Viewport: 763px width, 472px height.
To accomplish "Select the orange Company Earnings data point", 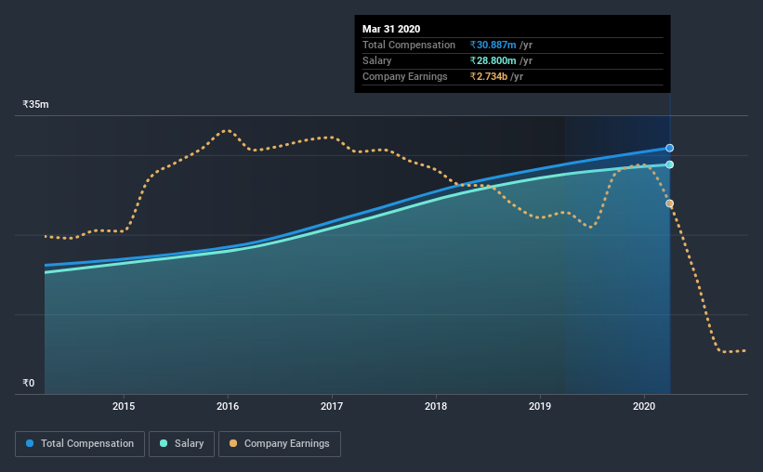I will tap(669, 203).
